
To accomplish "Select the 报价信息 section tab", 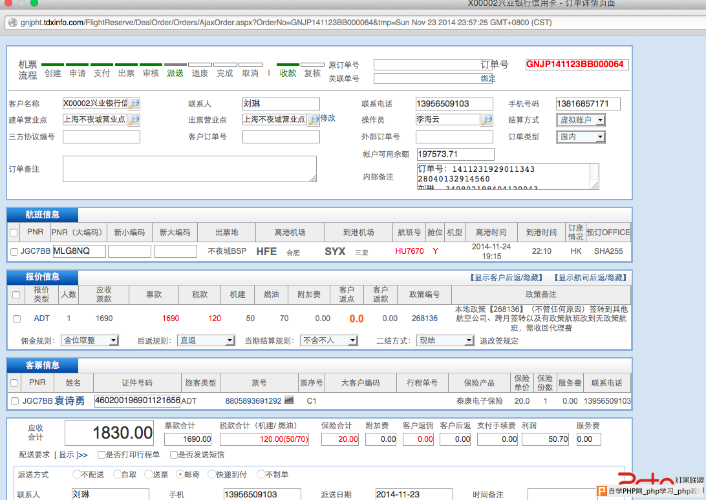I will pyautogui.click(x=42, y=277).
